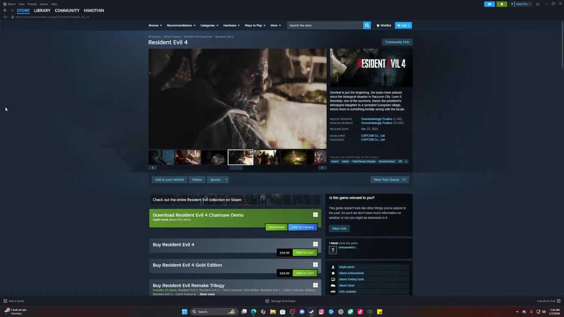The image size is (564, 317).
Task: Open the HIMOTHIN profile tab
Action: [x=94, y=11]
